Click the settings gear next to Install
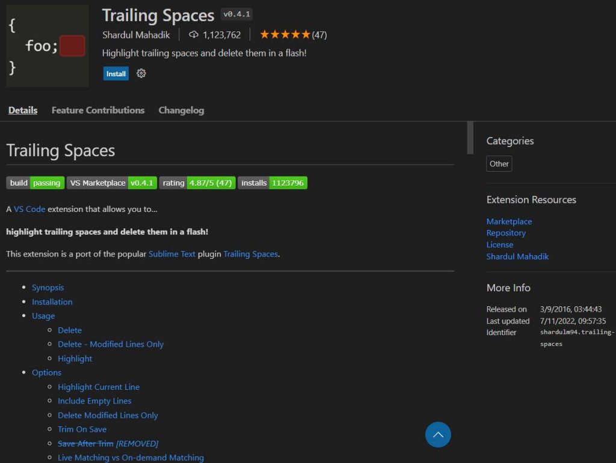 pos(141,73)
